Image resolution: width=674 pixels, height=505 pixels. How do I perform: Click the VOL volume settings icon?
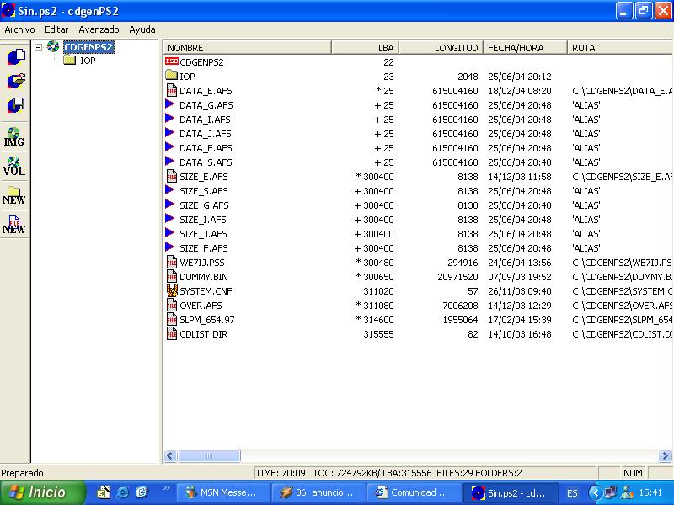pos(14,166)
